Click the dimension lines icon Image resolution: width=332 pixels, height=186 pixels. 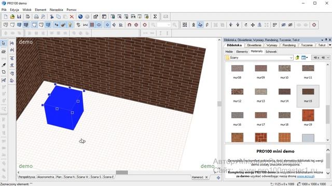coord(85,25)
